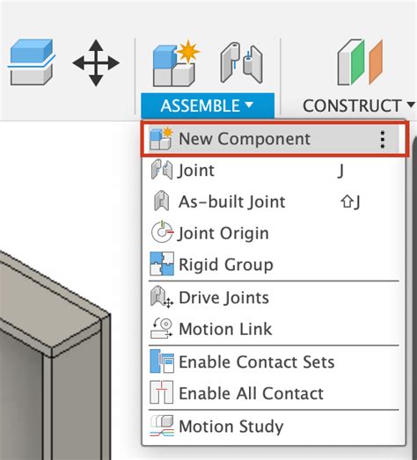Image resolution: width=417 pixels, height=460 pixels.
Task: Click the New Component toolbar icon
Action: (175, 64)
